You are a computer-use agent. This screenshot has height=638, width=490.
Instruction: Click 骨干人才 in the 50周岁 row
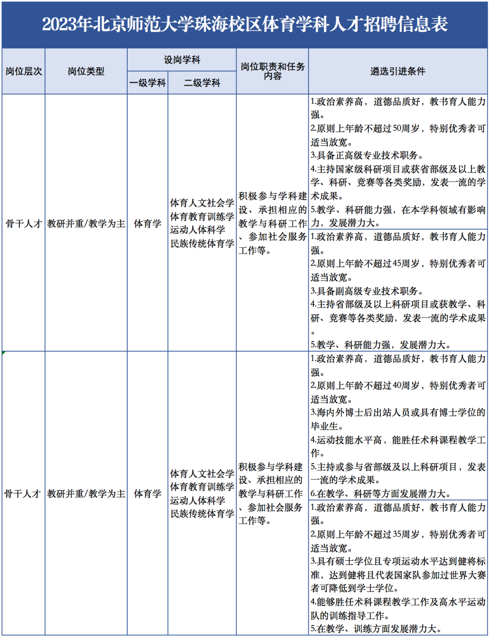click(x=24, y=224)
